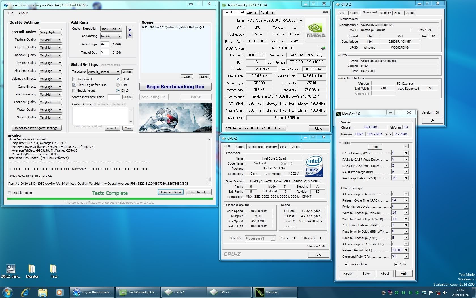This screenshot has width=476, height=298.
Task: Switch to Cache tab in lower CPU-Z
Action: [241, 147]
